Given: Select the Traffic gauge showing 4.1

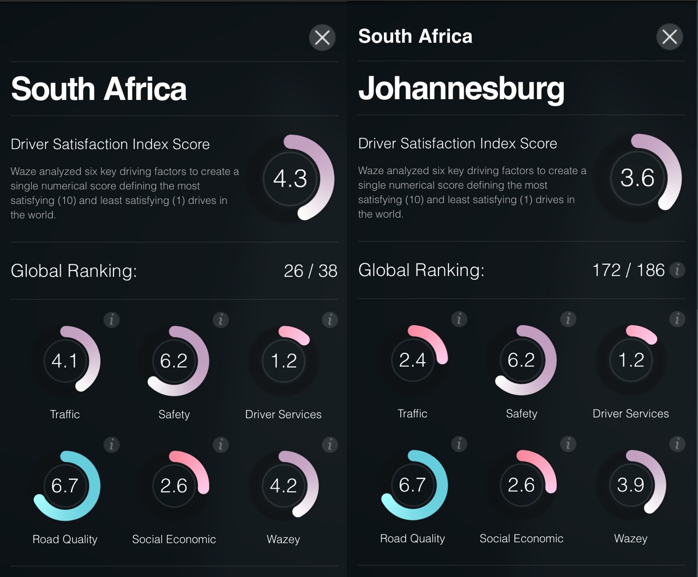Looking at the screenshot, I should (65, 360).
